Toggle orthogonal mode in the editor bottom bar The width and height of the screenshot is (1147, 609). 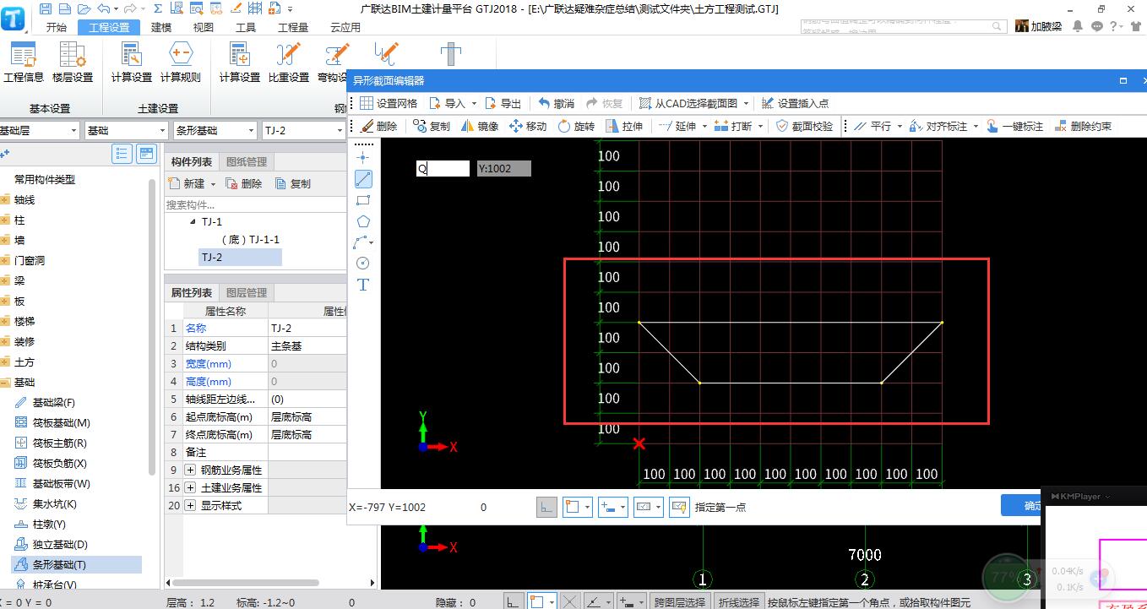click(x=546, y=507)
